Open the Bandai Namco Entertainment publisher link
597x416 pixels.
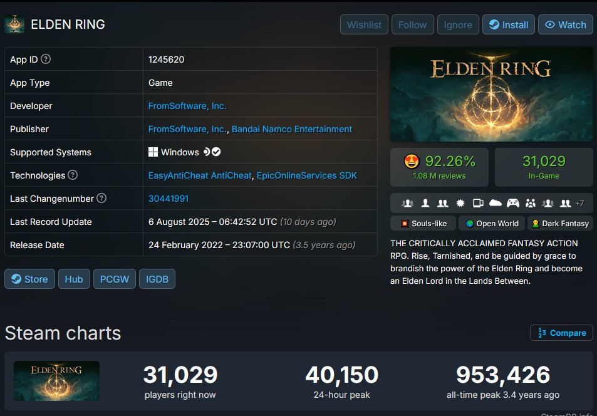[292, 129]
